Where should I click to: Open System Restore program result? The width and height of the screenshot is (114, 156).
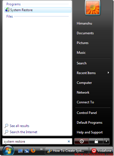(38, 10)
